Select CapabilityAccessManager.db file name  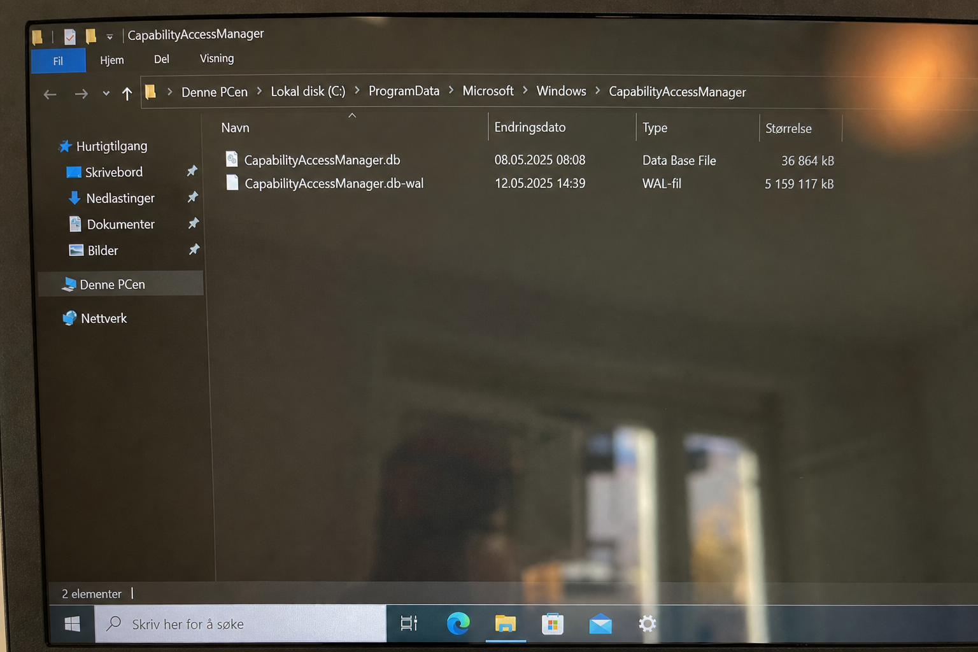point(322,160)
